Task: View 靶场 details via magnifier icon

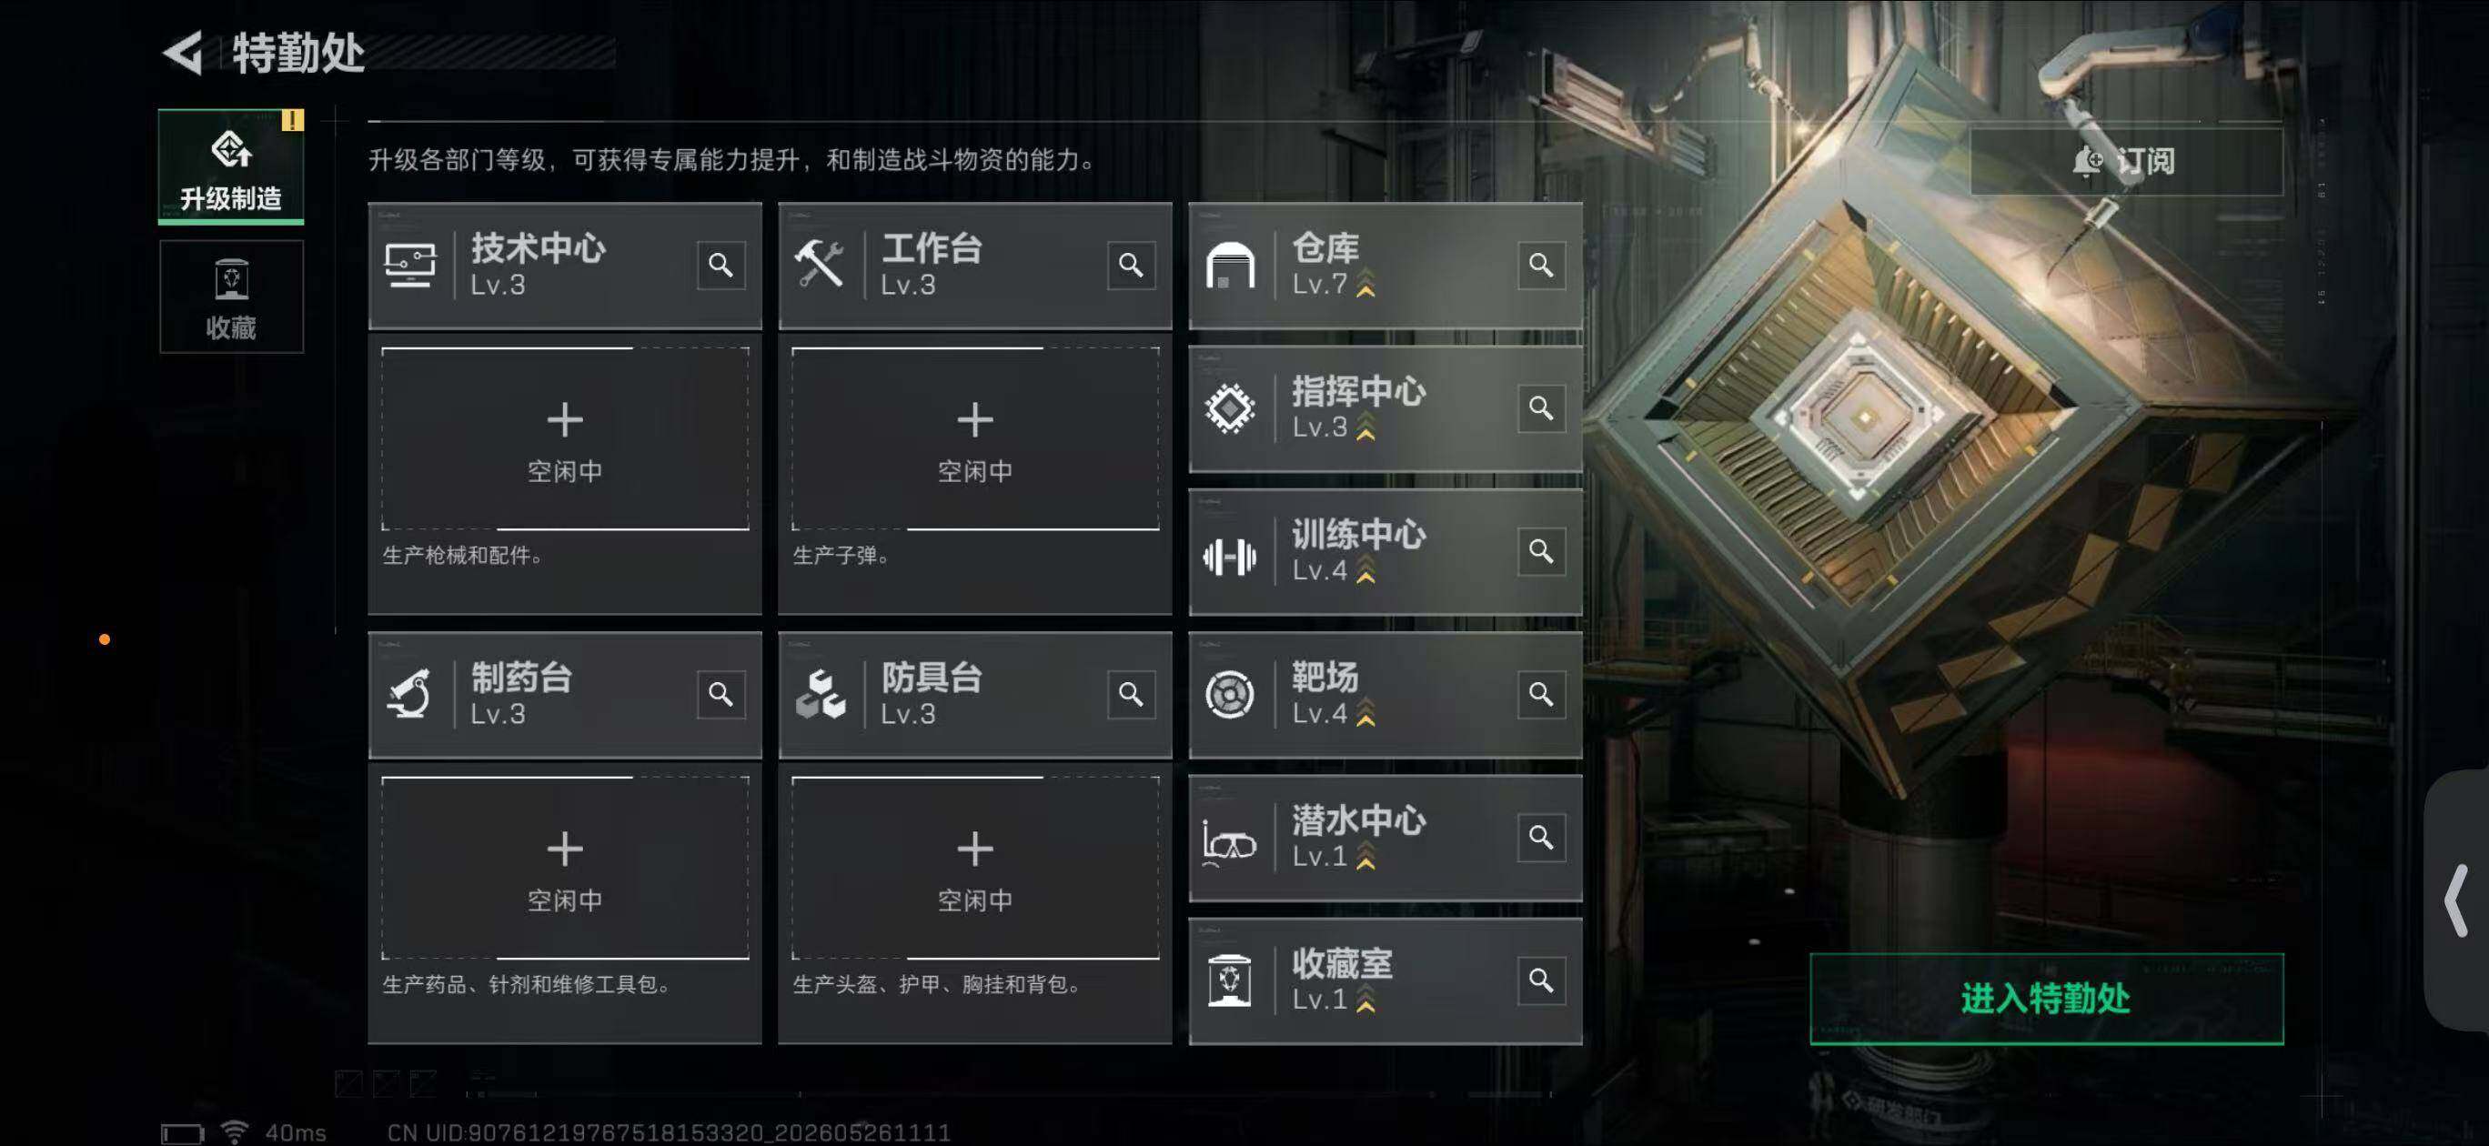Action: point(1541,694)
